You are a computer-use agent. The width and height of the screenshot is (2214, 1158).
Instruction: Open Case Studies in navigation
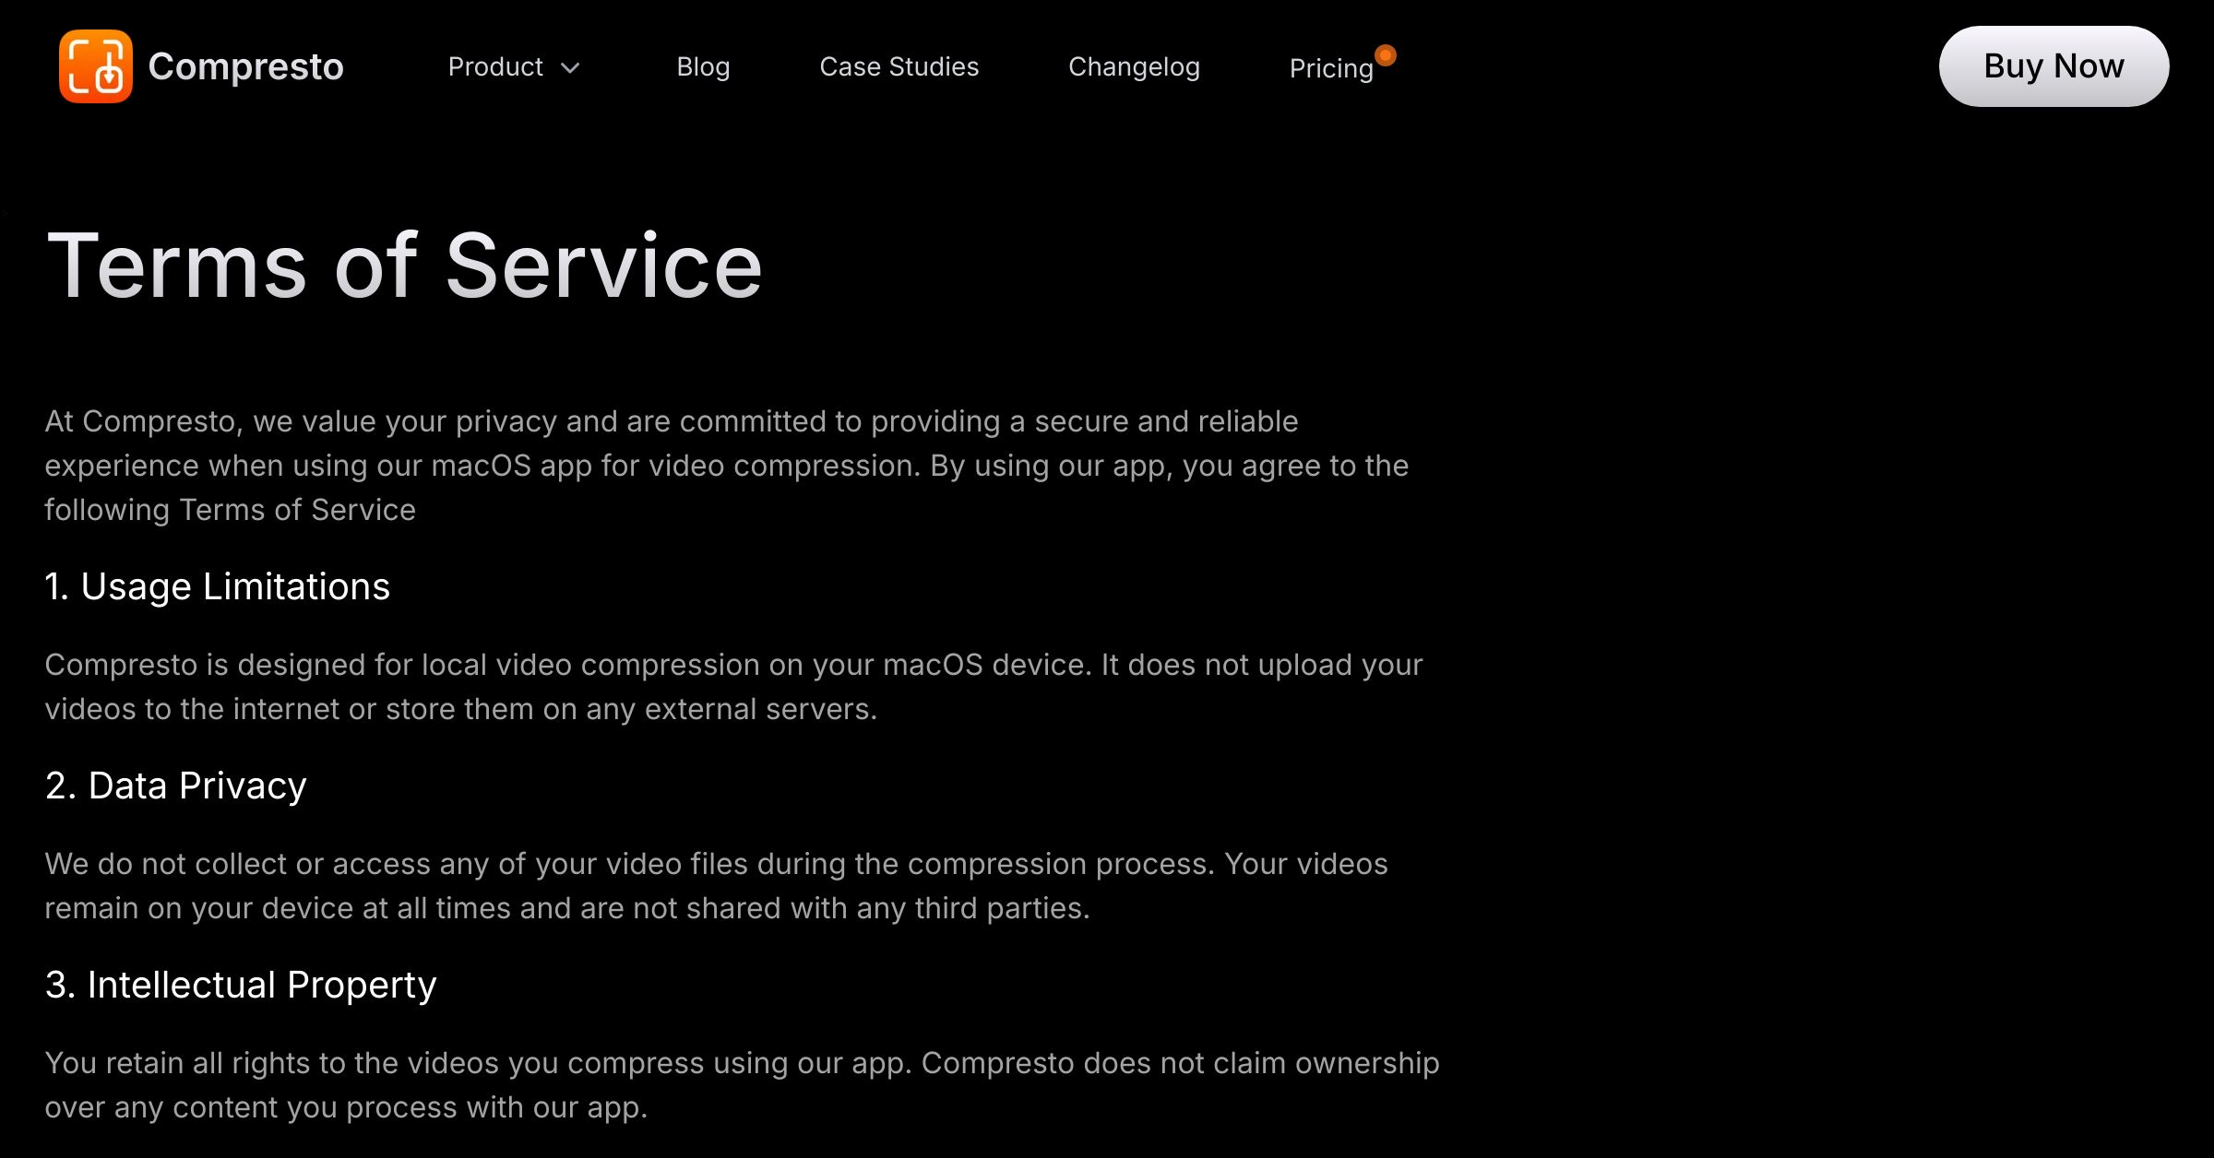899,66
